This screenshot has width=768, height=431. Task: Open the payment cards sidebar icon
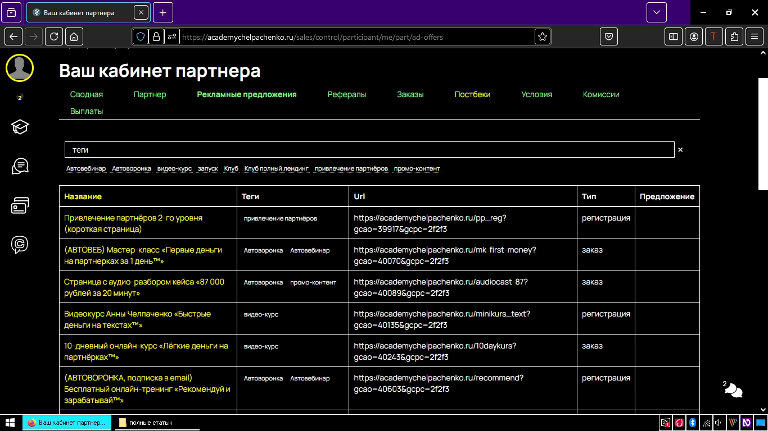pos(20,205)
